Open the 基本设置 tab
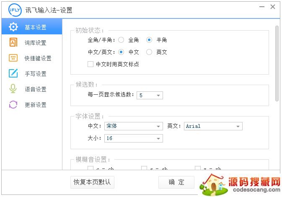 click(x=32, y=27)
